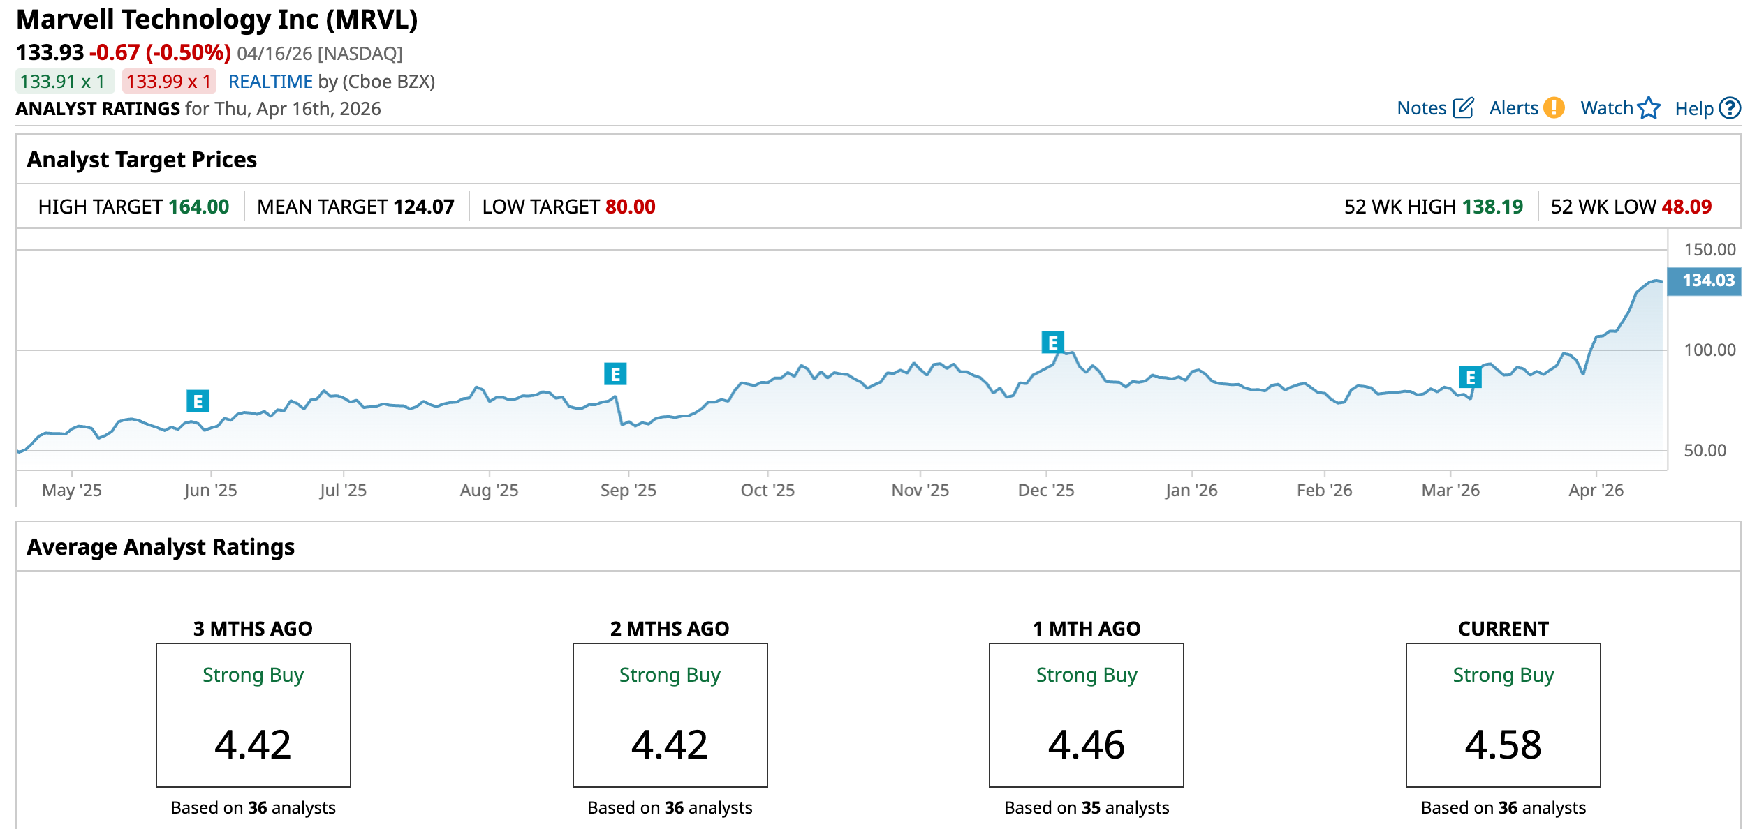Select the 1 MTH AGO rating box
Viewport: 1750px width, 829px height.
[1086, 715]
